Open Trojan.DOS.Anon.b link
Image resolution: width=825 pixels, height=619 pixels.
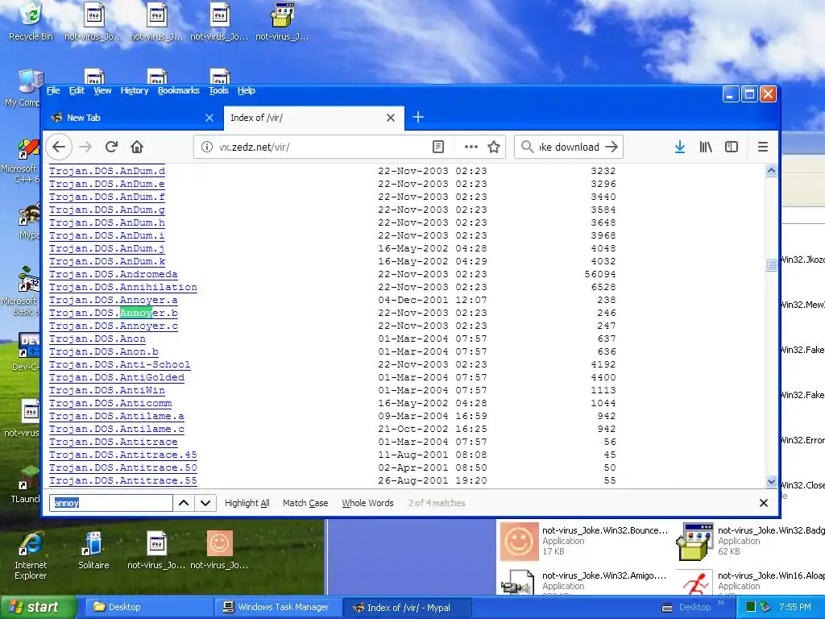(104, 351)
